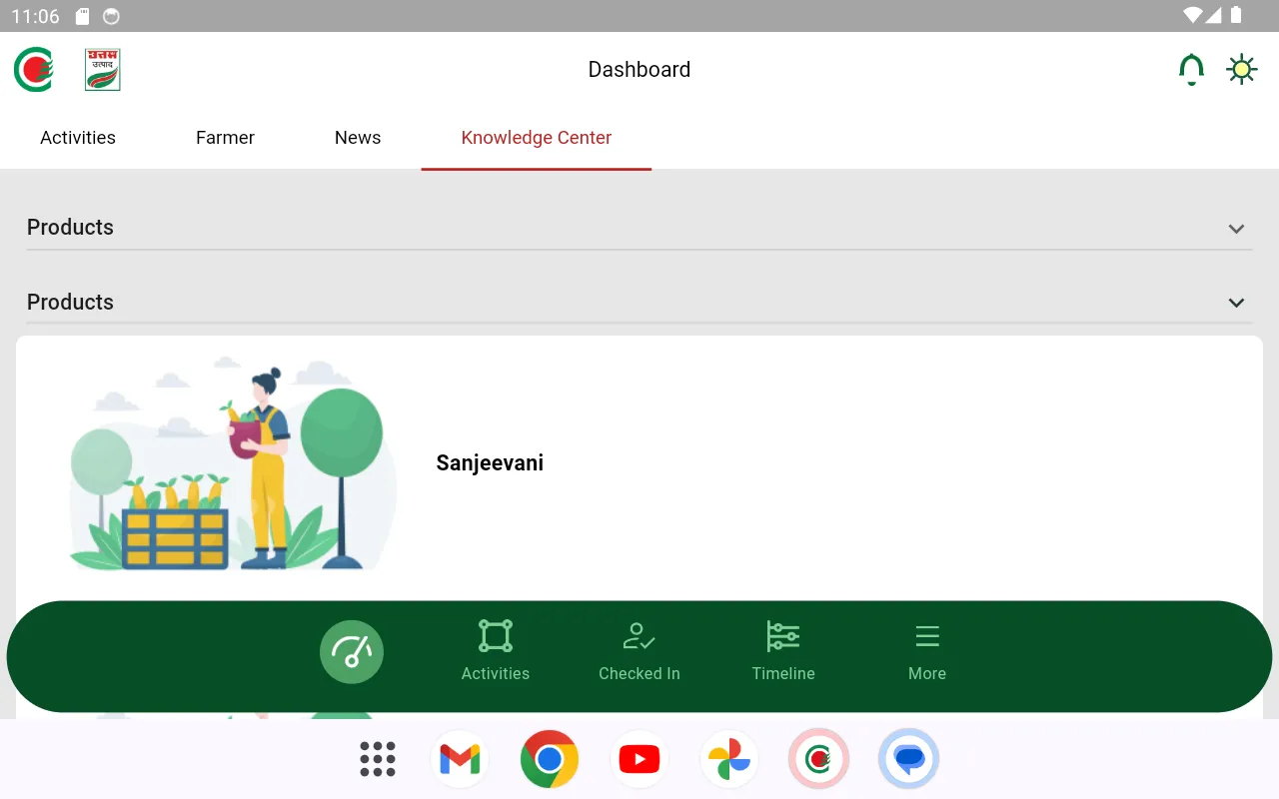Open the Sanjeevani product illustration
1279x799 pixels.
[232, 463]
